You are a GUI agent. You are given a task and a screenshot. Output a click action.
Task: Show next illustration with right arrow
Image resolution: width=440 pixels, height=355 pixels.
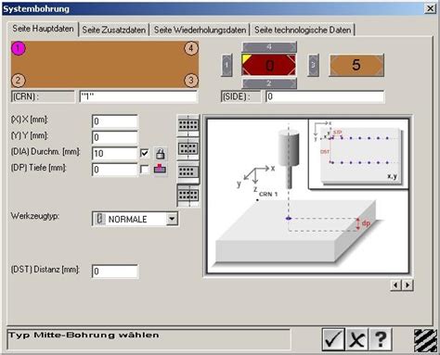pyautogui.click(x=408, y=285)
